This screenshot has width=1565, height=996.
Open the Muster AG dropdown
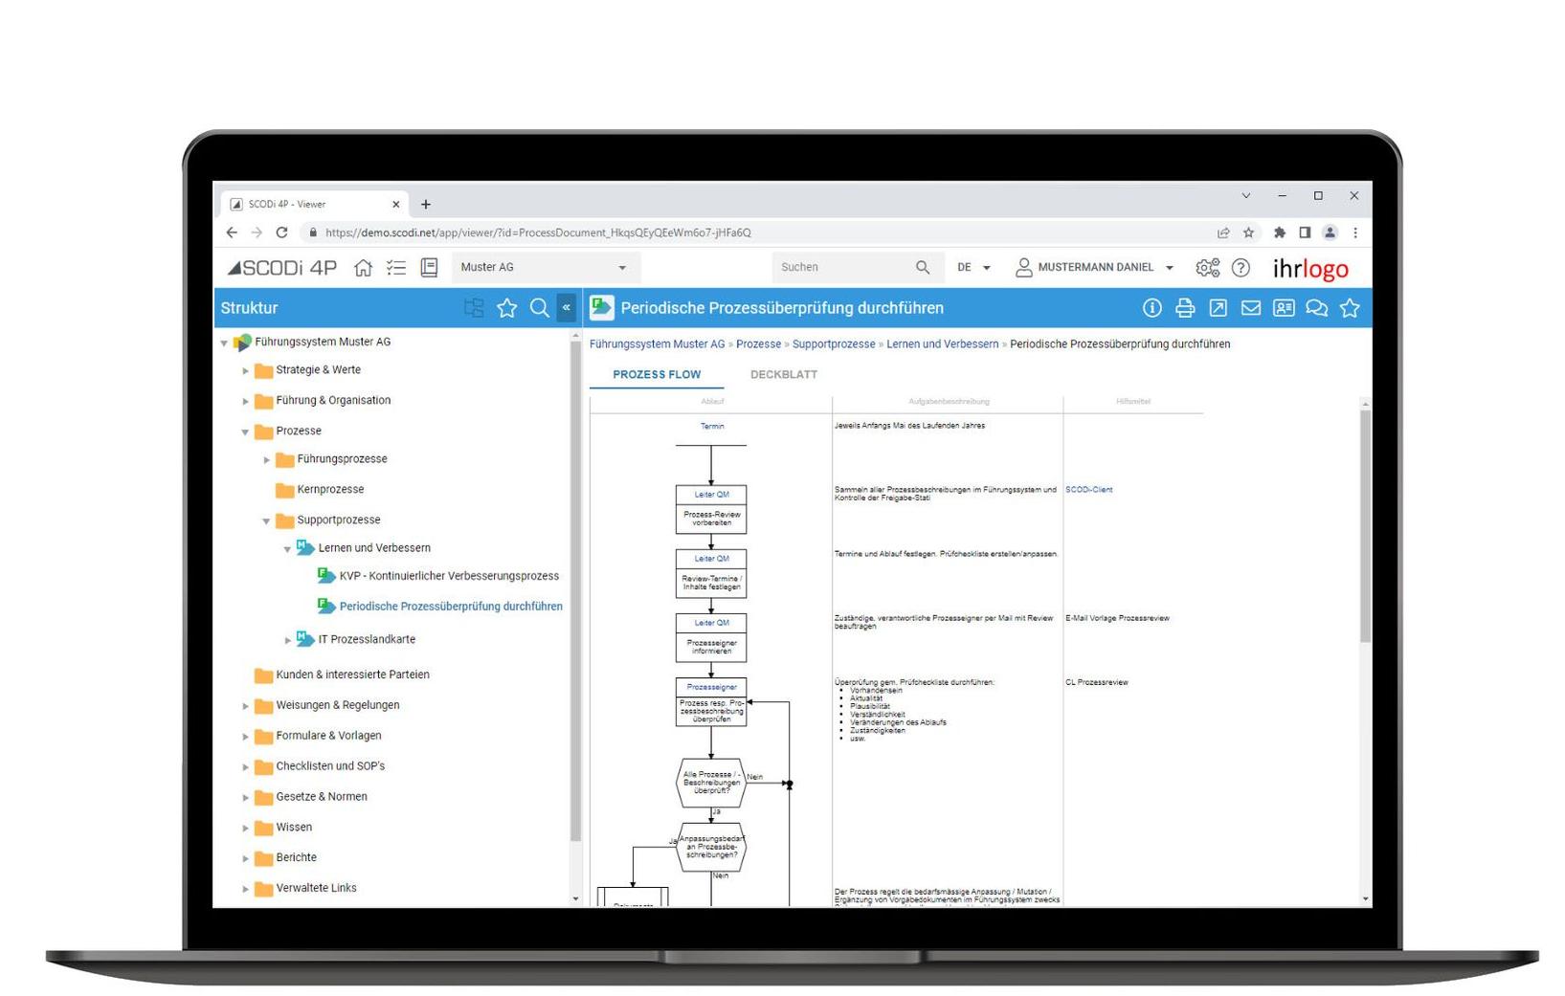point(546,268)
